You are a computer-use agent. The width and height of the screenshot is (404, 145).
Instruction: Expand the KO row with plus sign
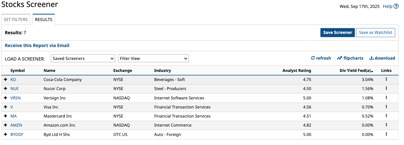click(x=5, y=80)
